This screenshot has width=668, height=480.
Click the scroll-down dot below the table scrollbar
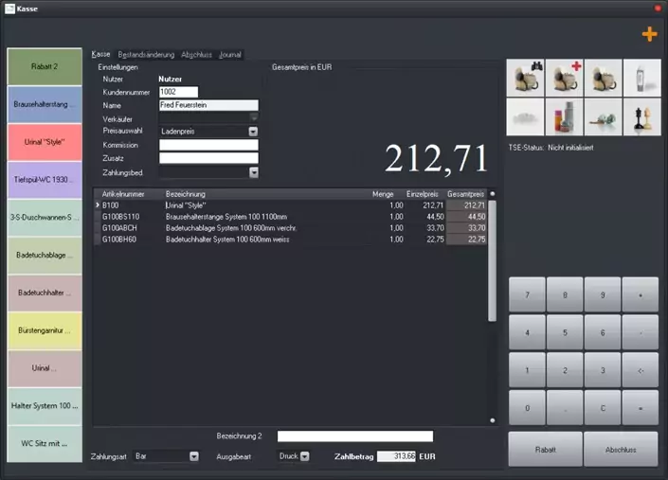coord(493,420)
